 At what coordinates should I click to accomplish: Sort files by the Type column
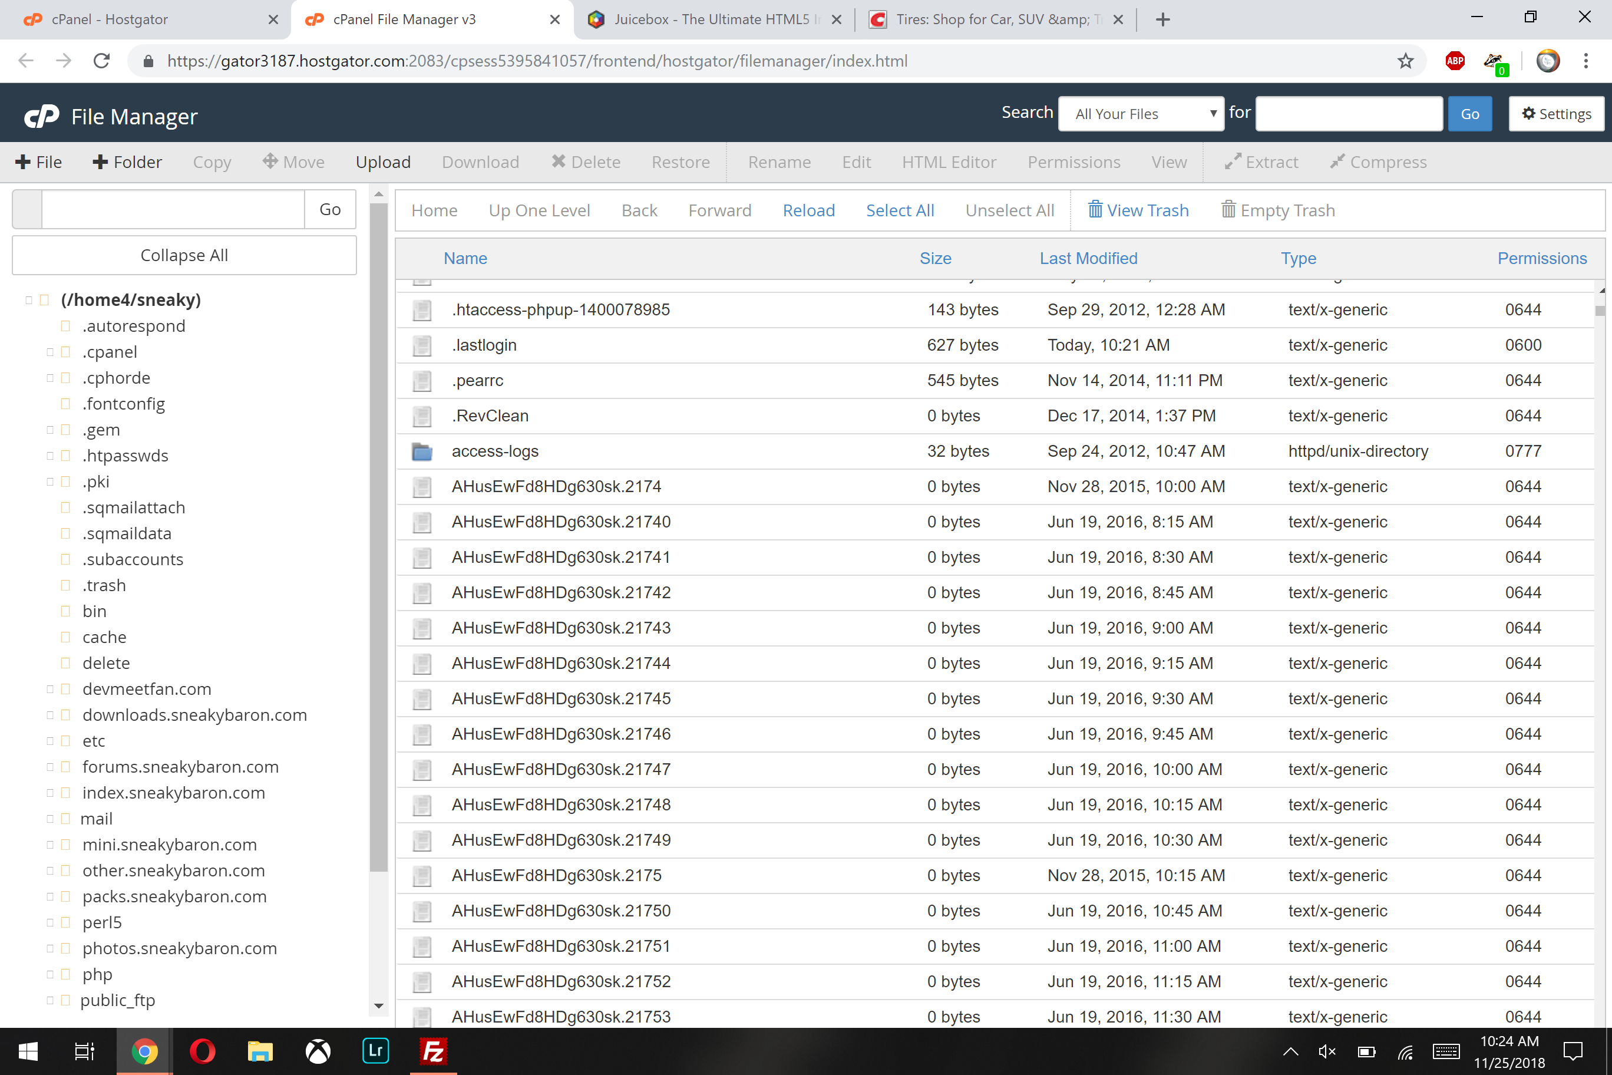(1299, 259)
